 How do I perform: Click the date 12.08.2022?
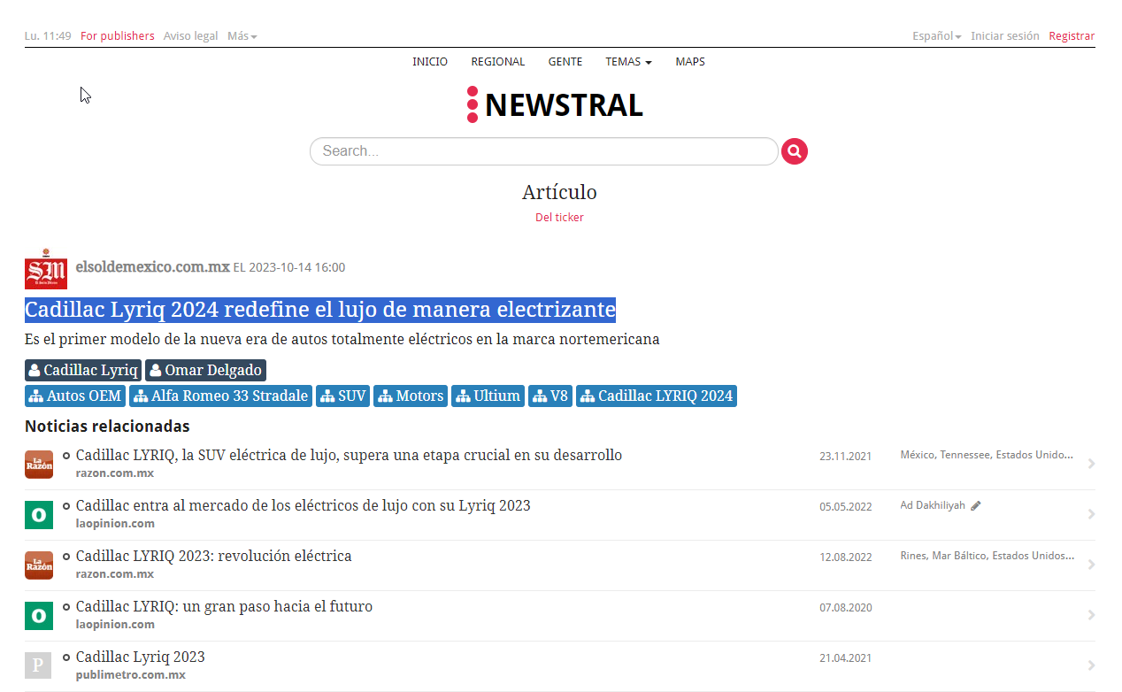(x=845, y=557)
